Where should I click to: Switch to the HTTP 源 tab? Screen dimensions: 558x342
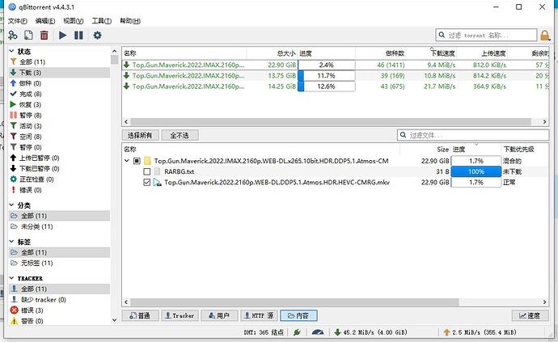coord(259,315)
